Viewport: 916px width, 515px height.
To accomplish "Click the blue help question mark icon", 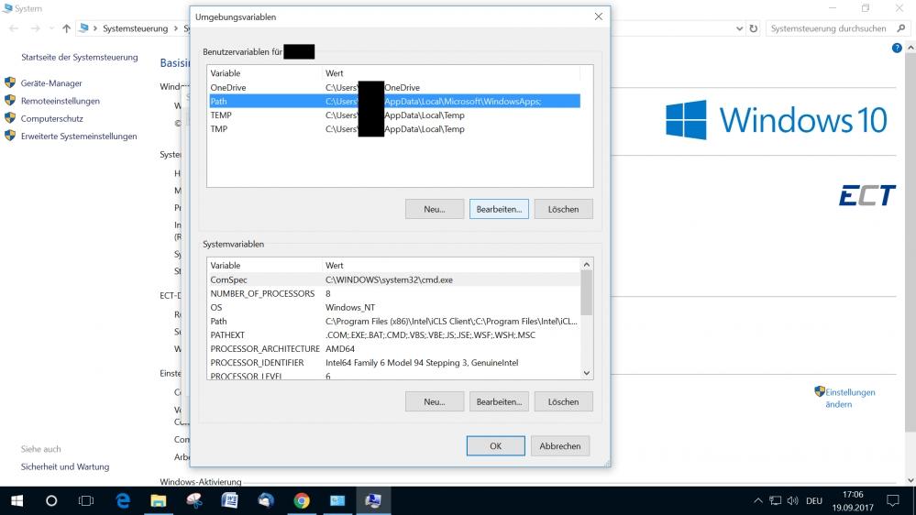I will 897,48.
